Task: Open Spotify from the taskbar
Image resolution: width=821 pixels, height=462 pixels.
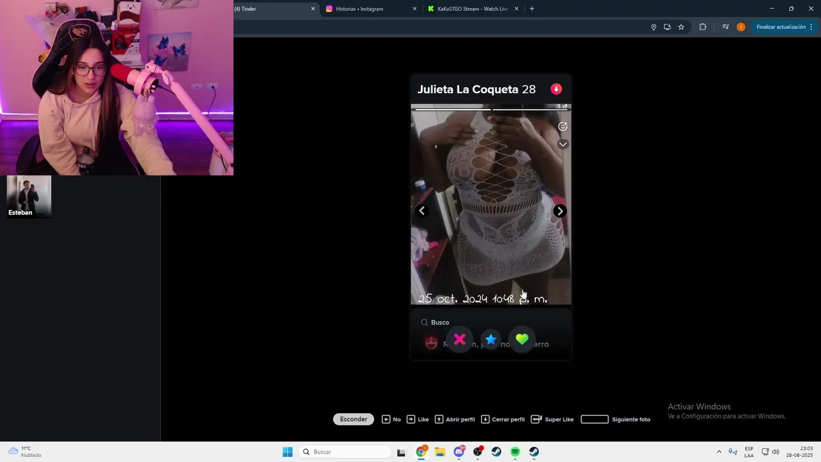Action: [515, 452]
